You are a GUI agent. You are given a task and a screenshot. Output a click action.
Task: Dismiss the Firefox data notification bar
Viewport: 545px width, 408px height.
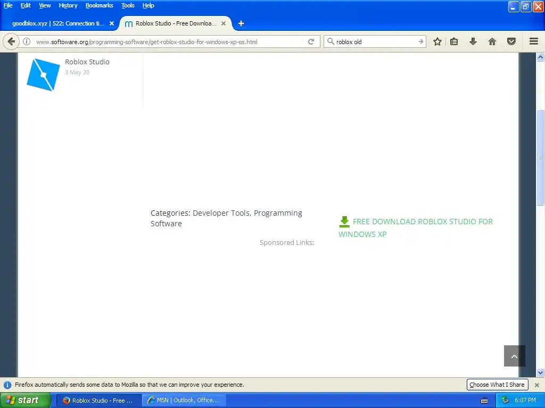(x=537, y=385)
